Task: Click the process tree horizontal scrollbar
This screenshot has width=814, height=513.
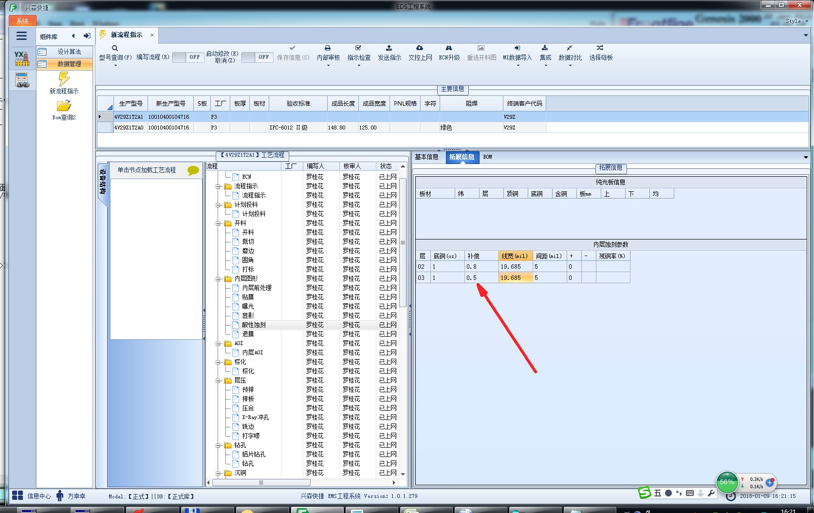Action: [261, 483]
